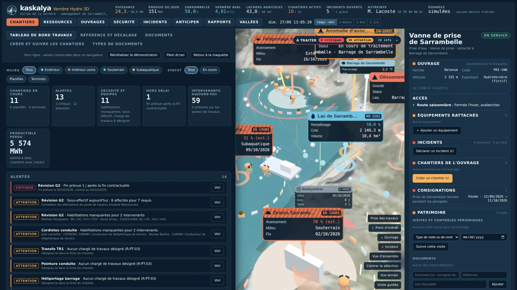Image resolution: width=517 pixels, height=290 pixels.
Task: Click Voir on the Héliportage barrage alert
Action: [217, 280]
